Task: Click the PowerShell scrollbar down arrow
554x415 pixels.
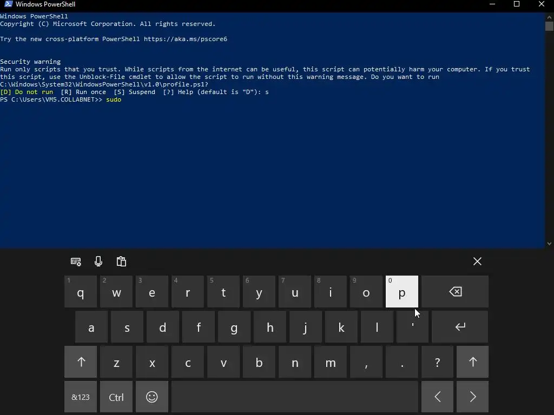Action: (549, 244)
